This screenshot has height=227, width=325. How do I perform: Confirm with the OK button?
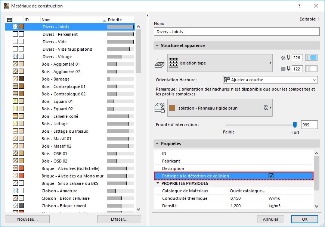[x=304, y=219]
